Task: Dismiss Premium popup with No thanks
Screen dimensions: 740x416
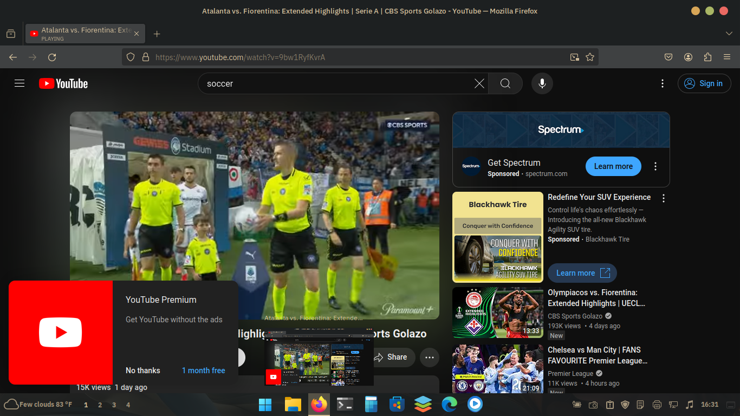Action: 143,370
